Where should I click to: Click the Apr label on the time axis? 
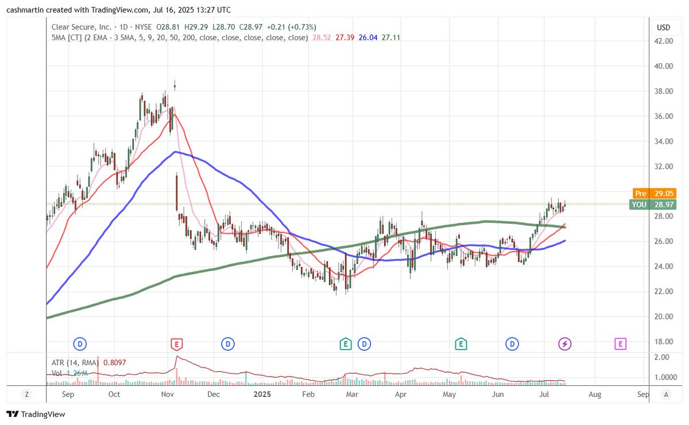[x=401, y=395]
